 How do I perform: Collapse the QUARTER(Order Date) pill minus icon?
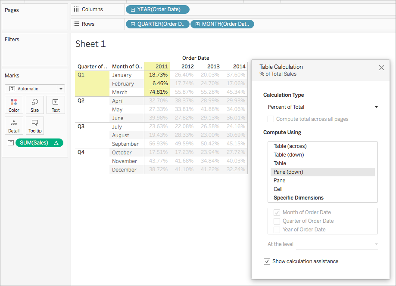click(x=133, y=24)
